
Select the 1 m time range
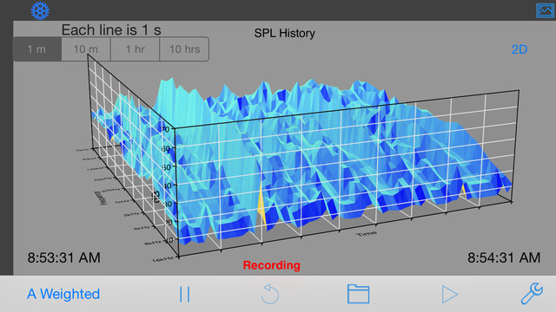click(x=36, y=49)
